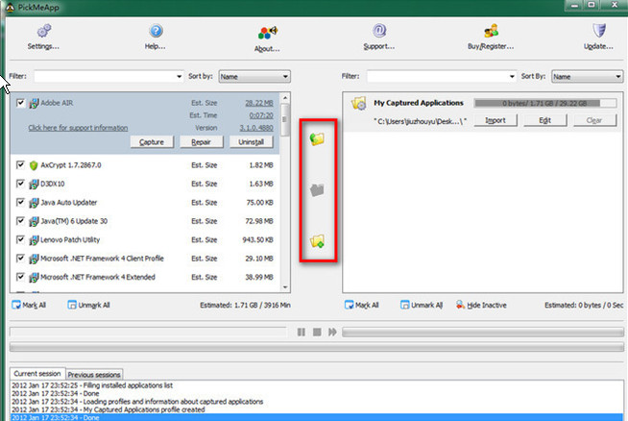Toggle the Lenovo Patch Utility checkbox
The height and width of the screenshot is (421, 628).
coord(20,239)
